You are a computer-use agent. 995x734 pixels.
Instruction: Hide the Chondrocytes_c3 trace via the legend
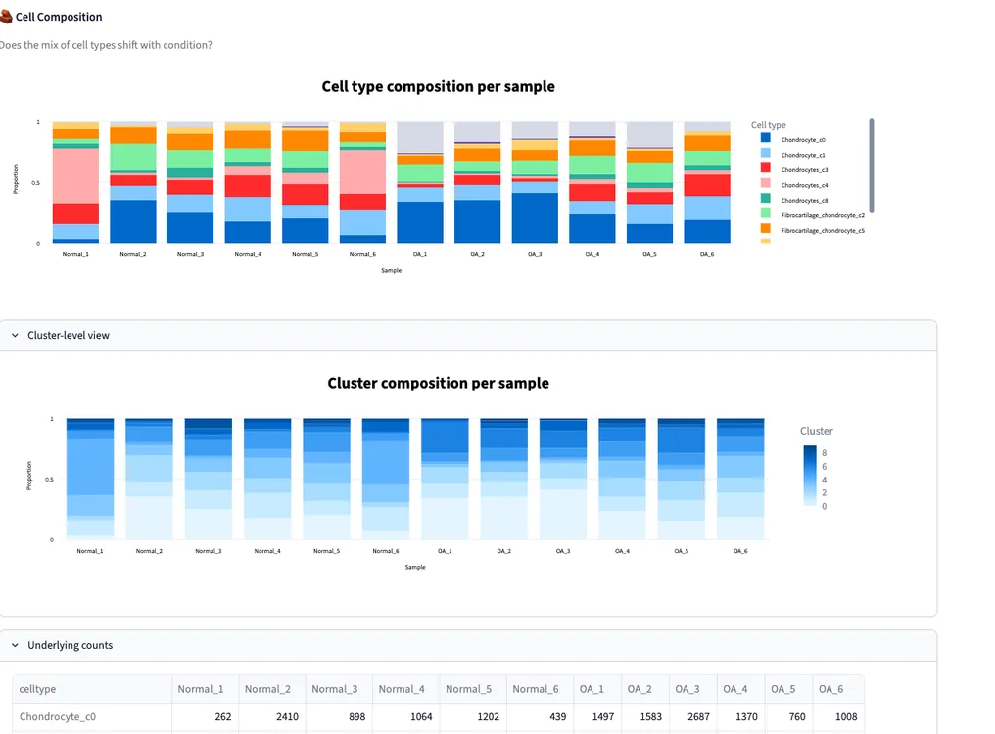click(804, 170)
